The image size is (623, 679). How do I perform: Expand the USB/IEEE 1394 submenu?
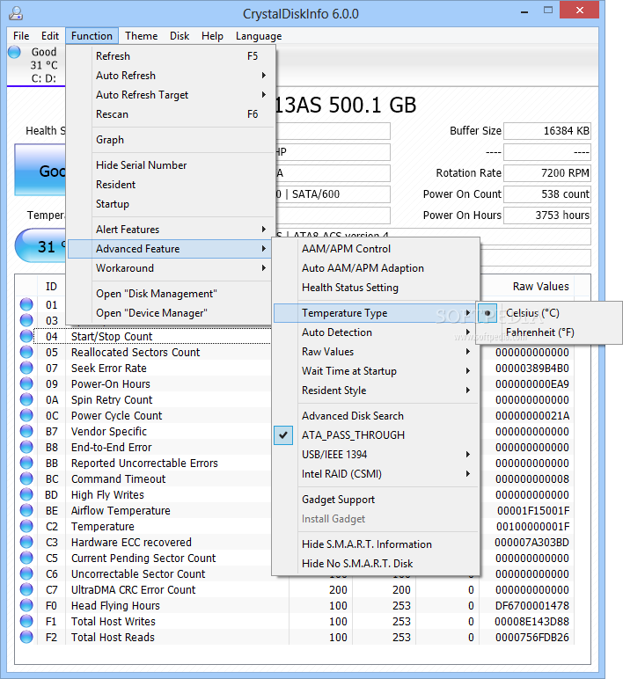[375, 454]
